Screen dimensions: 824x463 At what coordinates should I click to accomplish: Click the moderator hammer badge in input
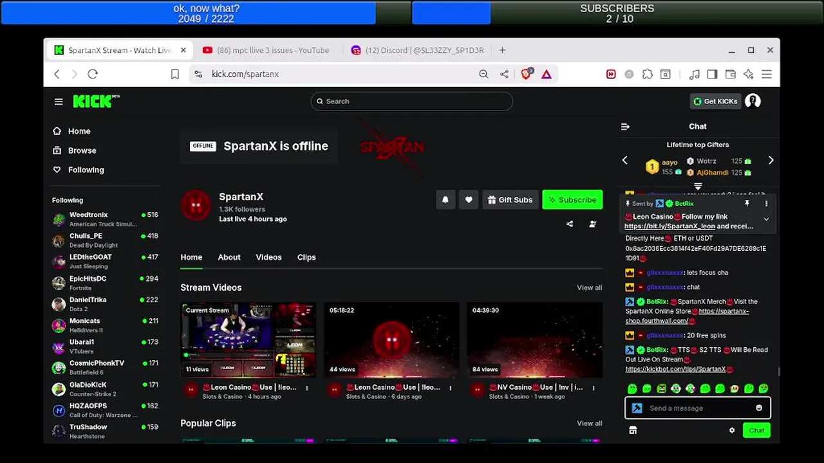coord(637,408)
